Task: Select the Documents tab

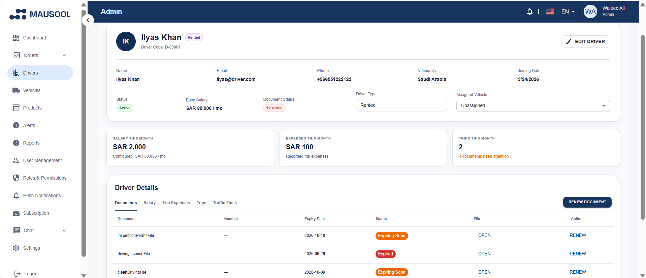Action: [x=126, y=203]
